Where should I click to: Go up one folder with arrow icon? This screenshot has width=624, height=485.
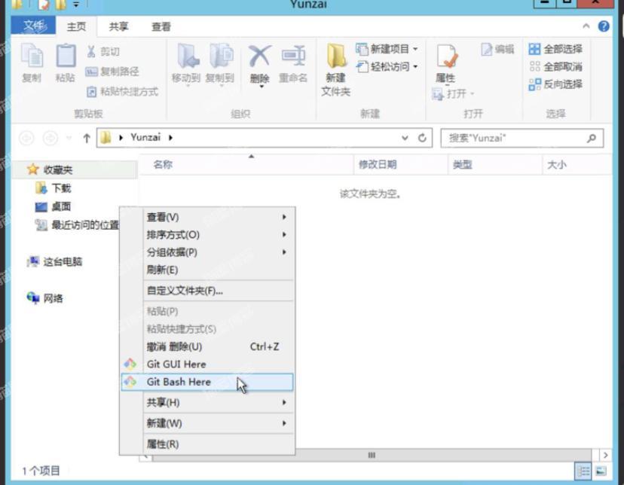pyautogui.click(x=87, y=138)
